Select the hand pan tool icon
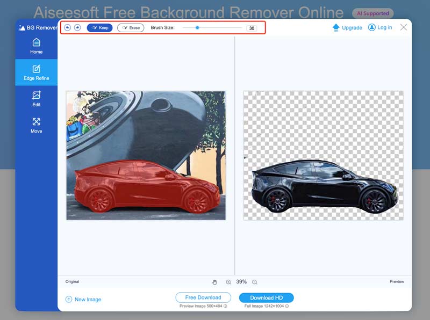This screenshot has height=320, width=430. point(214,282)
